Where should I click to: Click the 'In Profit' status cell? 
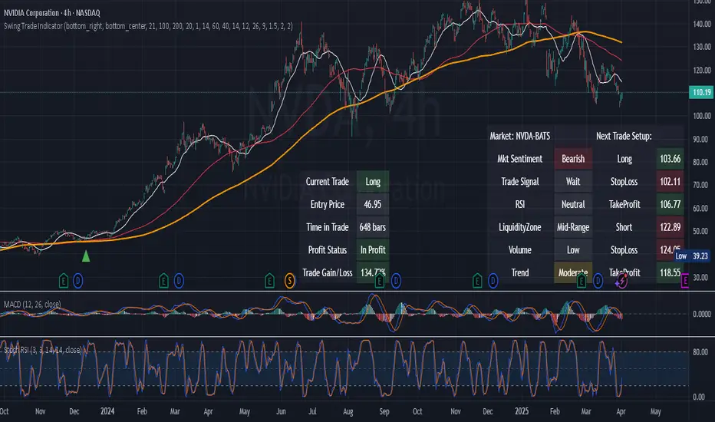373,250
